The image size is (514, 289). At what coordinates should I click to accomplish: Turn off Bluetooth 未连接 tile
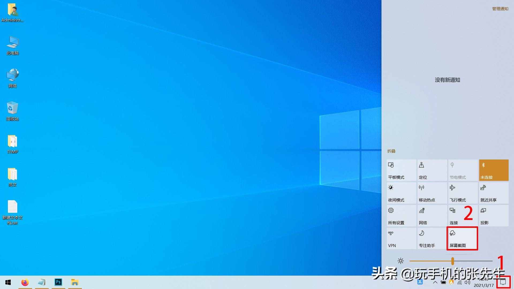tap(494, 170)
